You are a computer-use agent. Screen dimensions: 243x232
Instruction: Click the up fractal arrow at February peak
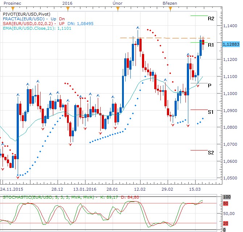coord(138,28)
